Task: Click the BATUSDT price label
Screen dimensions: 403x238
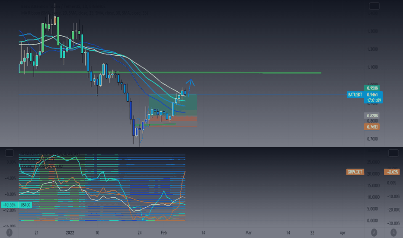Action: click(355, 95)
